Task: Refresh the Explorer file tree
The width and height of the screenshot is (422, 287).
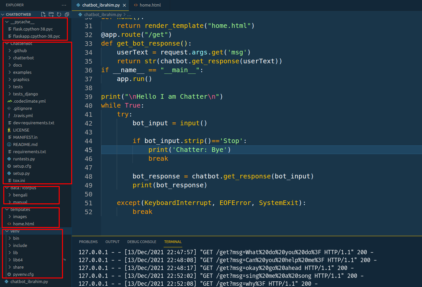Action: coord(59,14)
